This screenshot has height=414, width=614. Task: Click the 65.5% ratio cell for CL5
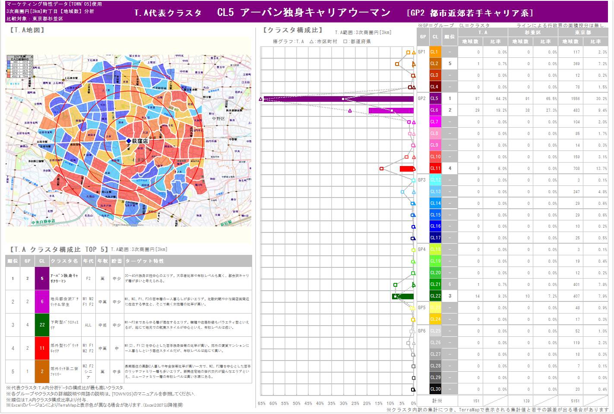coord(545,99)
